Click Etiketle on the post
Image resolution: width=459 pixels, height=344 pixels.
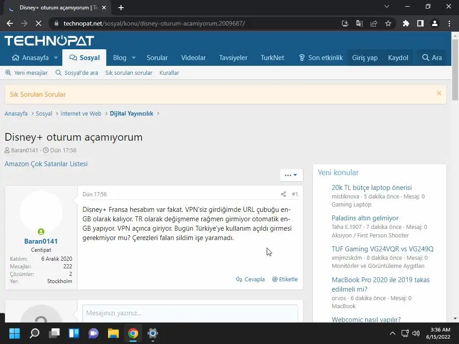pos(285,279)
